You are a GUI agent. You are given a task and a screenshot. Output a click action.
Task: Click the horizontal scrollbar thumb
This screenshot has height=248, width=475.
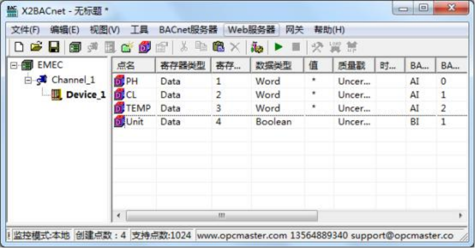222,216
